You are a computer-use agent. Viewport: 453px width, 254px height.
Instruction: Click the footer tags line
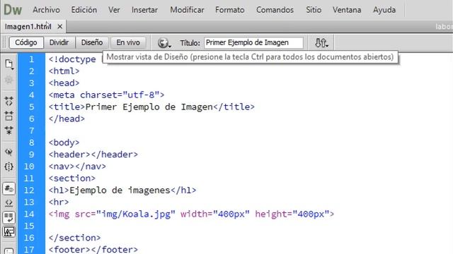pyautogui.click(x=93, y=249)
